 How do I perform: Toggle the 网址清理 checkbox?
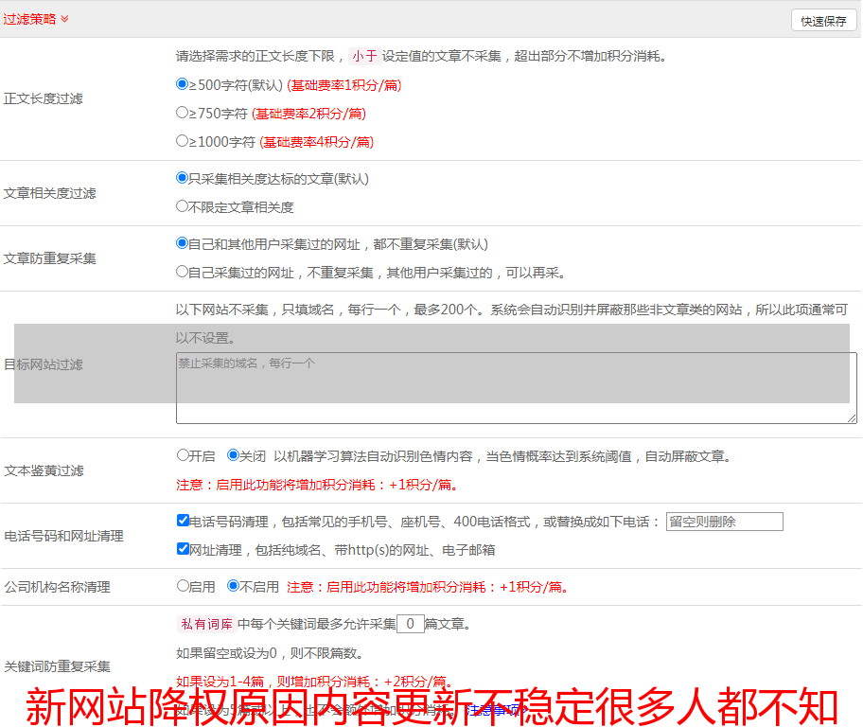click(x=184, y=549)
